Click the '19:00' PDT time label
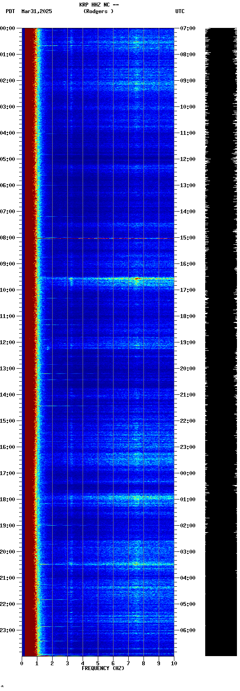240x691 pixels. [8, 526]
